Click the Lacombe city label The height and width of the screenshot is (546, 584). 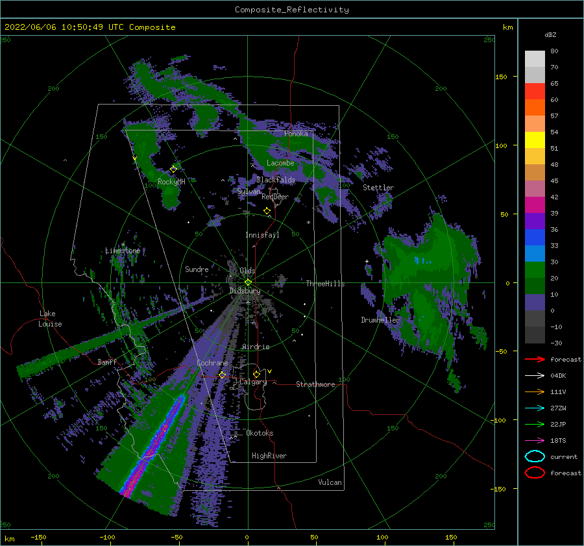pos(280,163)
